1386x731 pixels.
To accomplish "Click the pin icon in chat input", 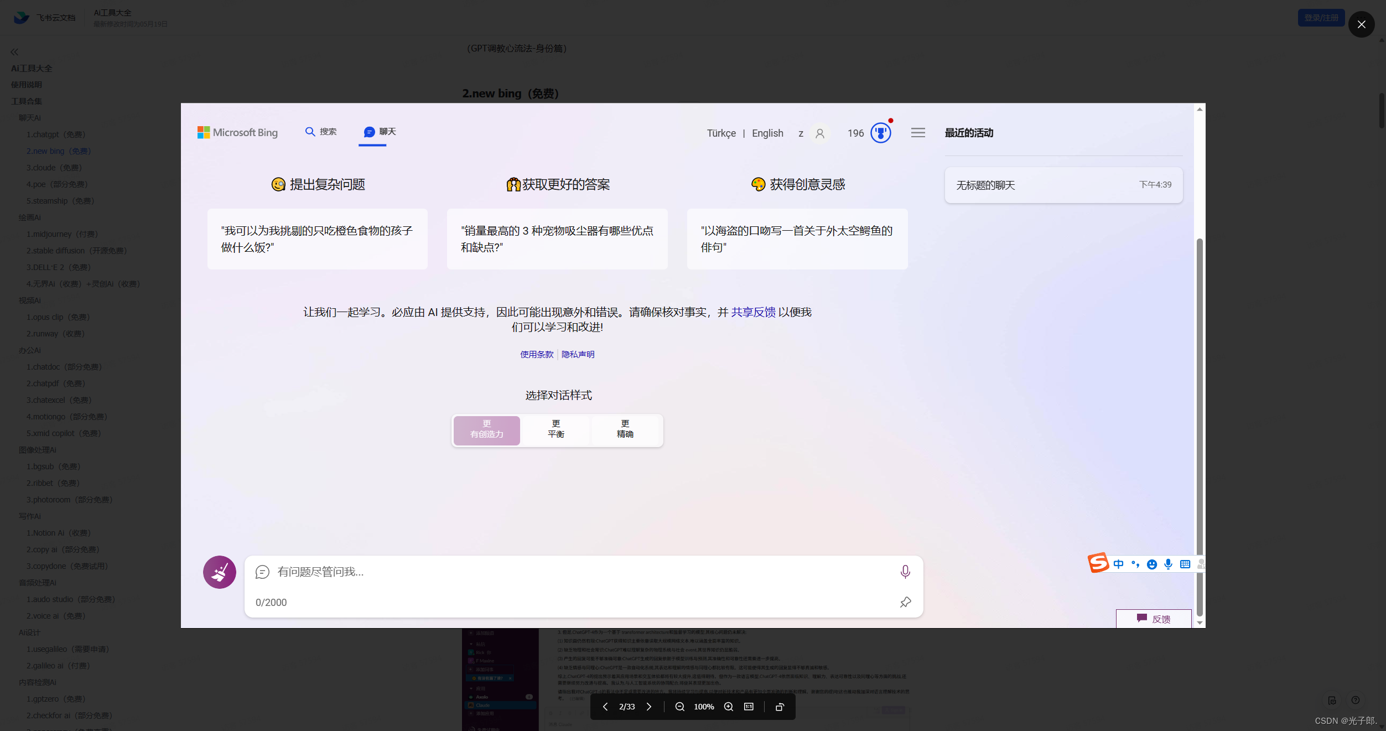I will pyautogui.click(x=905, y=602).
